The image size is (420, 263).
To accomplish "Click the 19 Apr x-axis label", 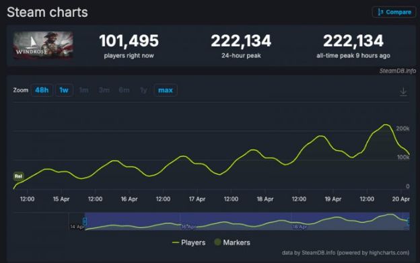I will pyautogui.click(x=333, y=199).
